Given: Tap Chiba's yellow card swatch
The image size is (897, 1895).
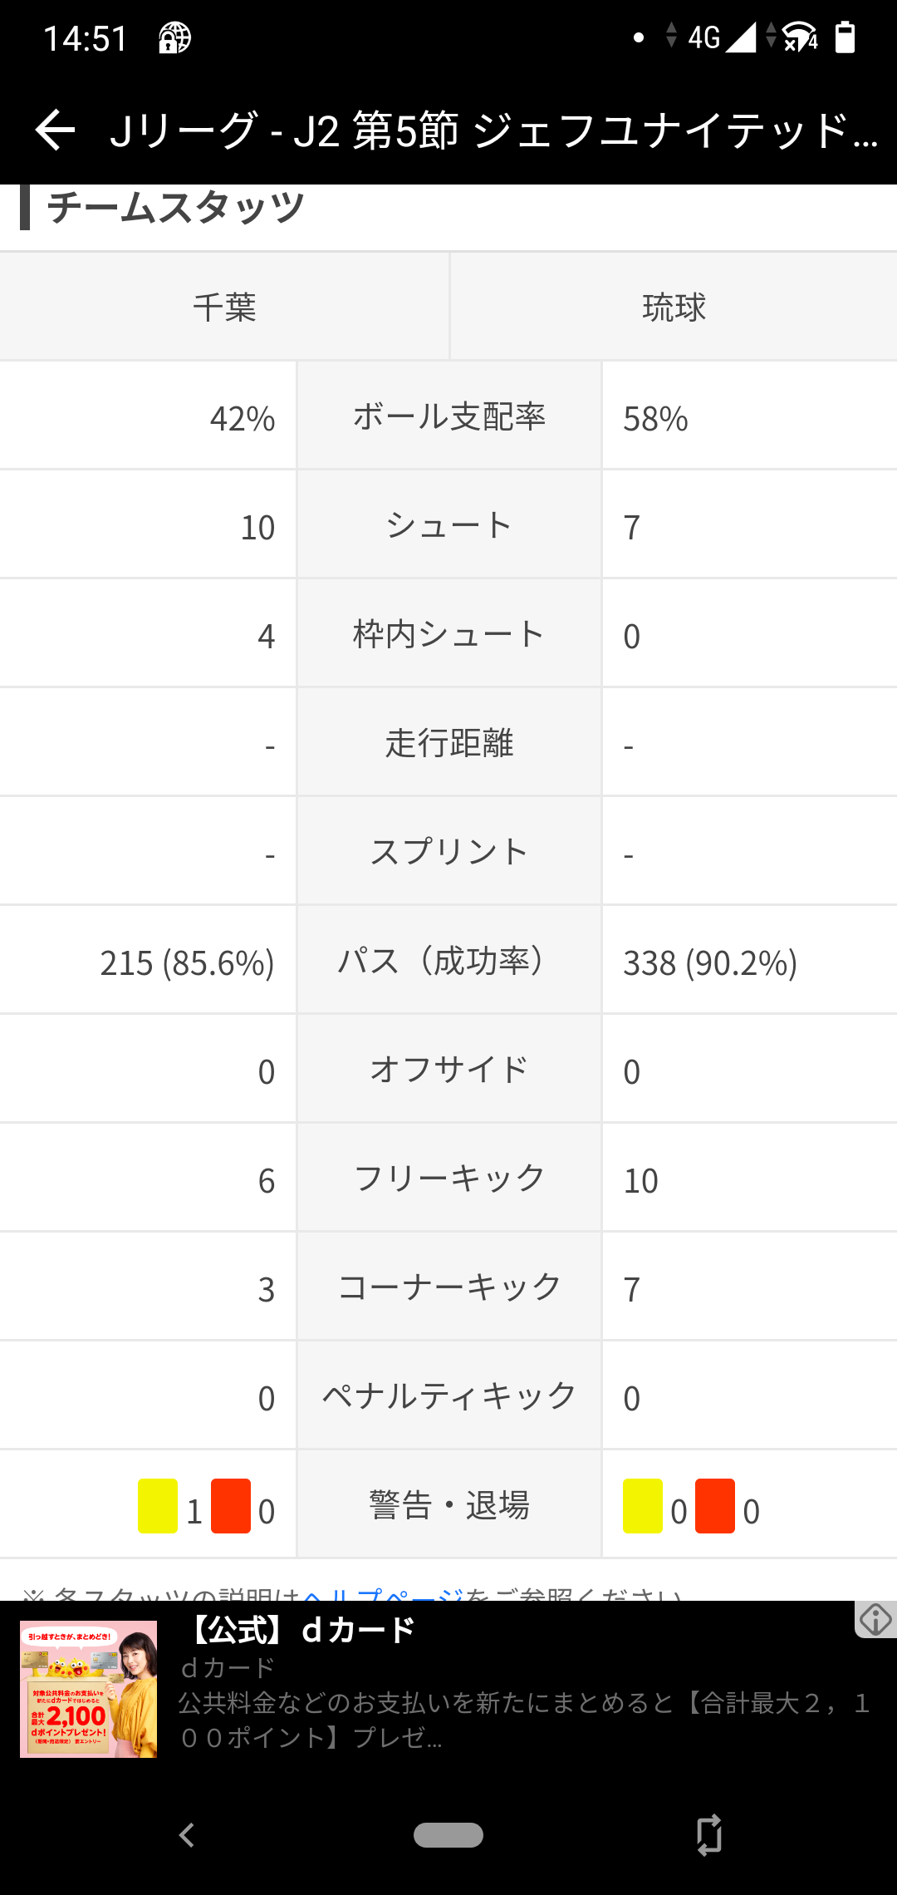Looking at the screenshot, I should click(x=158, y=1506).
